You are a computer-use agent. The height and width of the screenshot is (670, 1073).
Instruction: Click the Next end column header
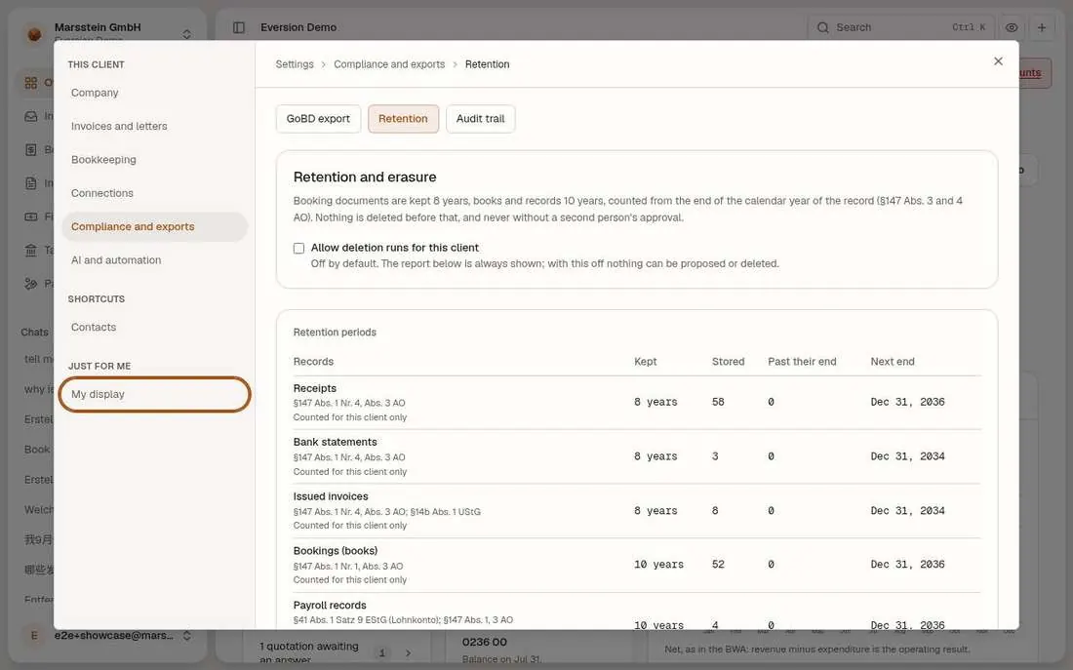click(893, 362)
